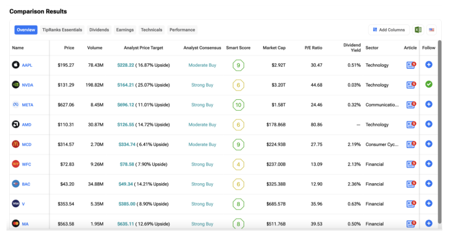Export table using the Excel icon
451x237 pixels.
pyautogui.click(x=418, y=30)
